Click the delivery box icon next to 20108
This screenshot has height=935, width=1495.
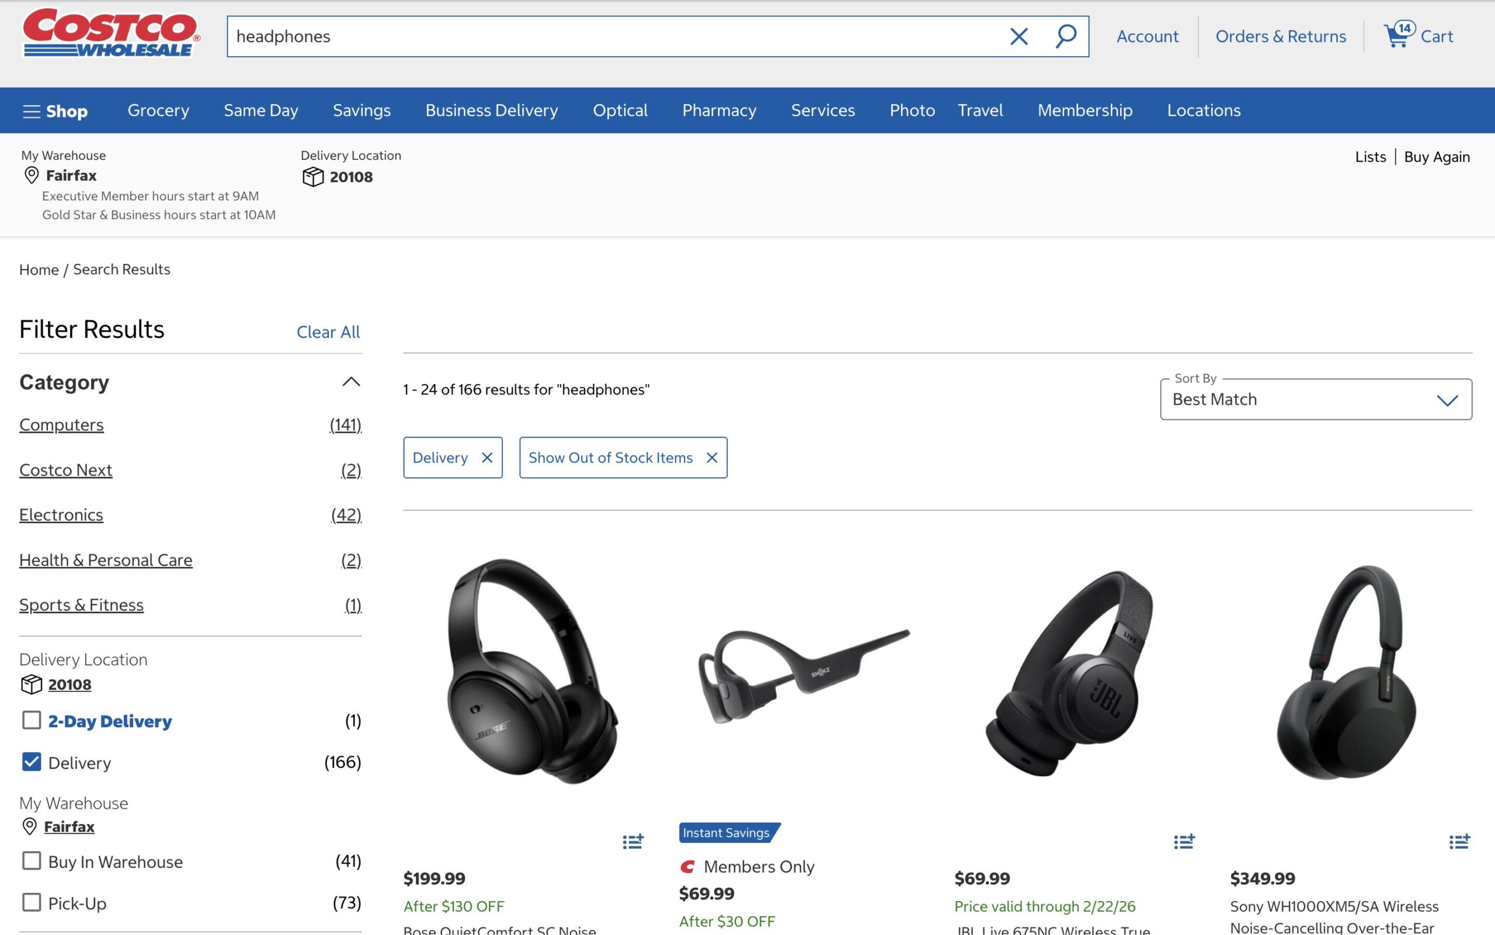point(314,178)
